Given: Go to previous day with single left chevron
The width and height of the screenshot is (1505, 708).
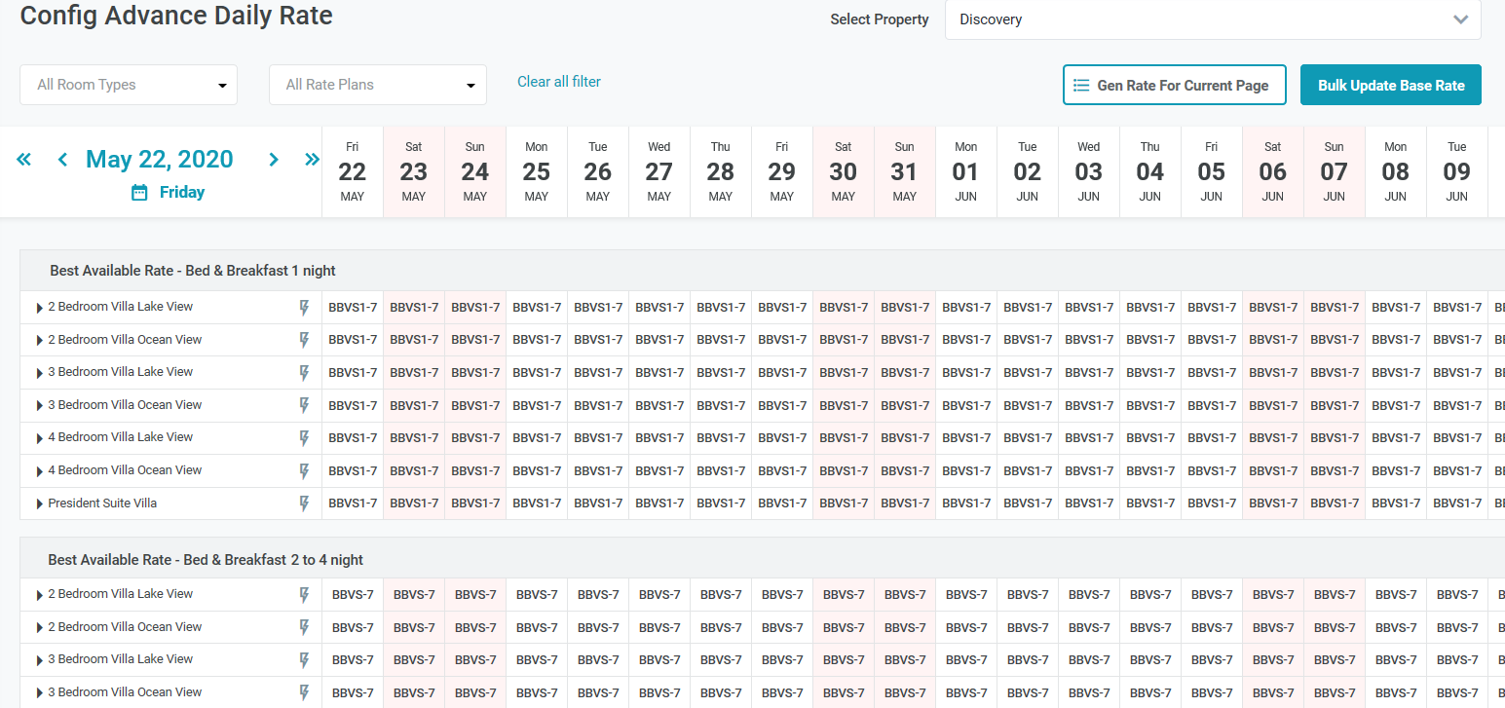Looking at the screenshot, I should click(62, 160).
